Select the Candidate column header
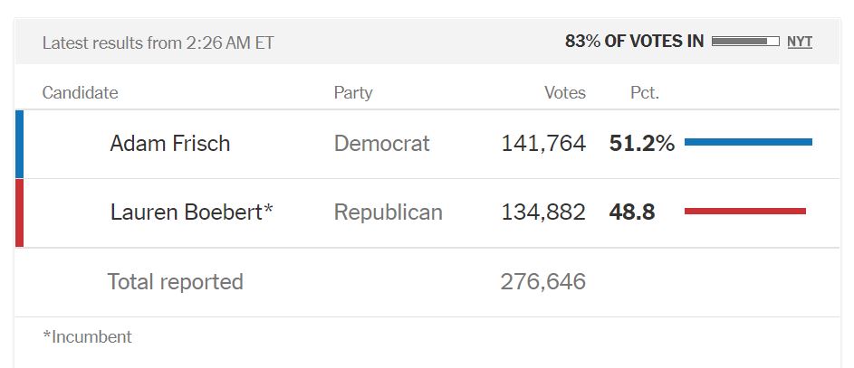Screen dimensions: 854x368 pyautogui.click(x=80, y=92)
